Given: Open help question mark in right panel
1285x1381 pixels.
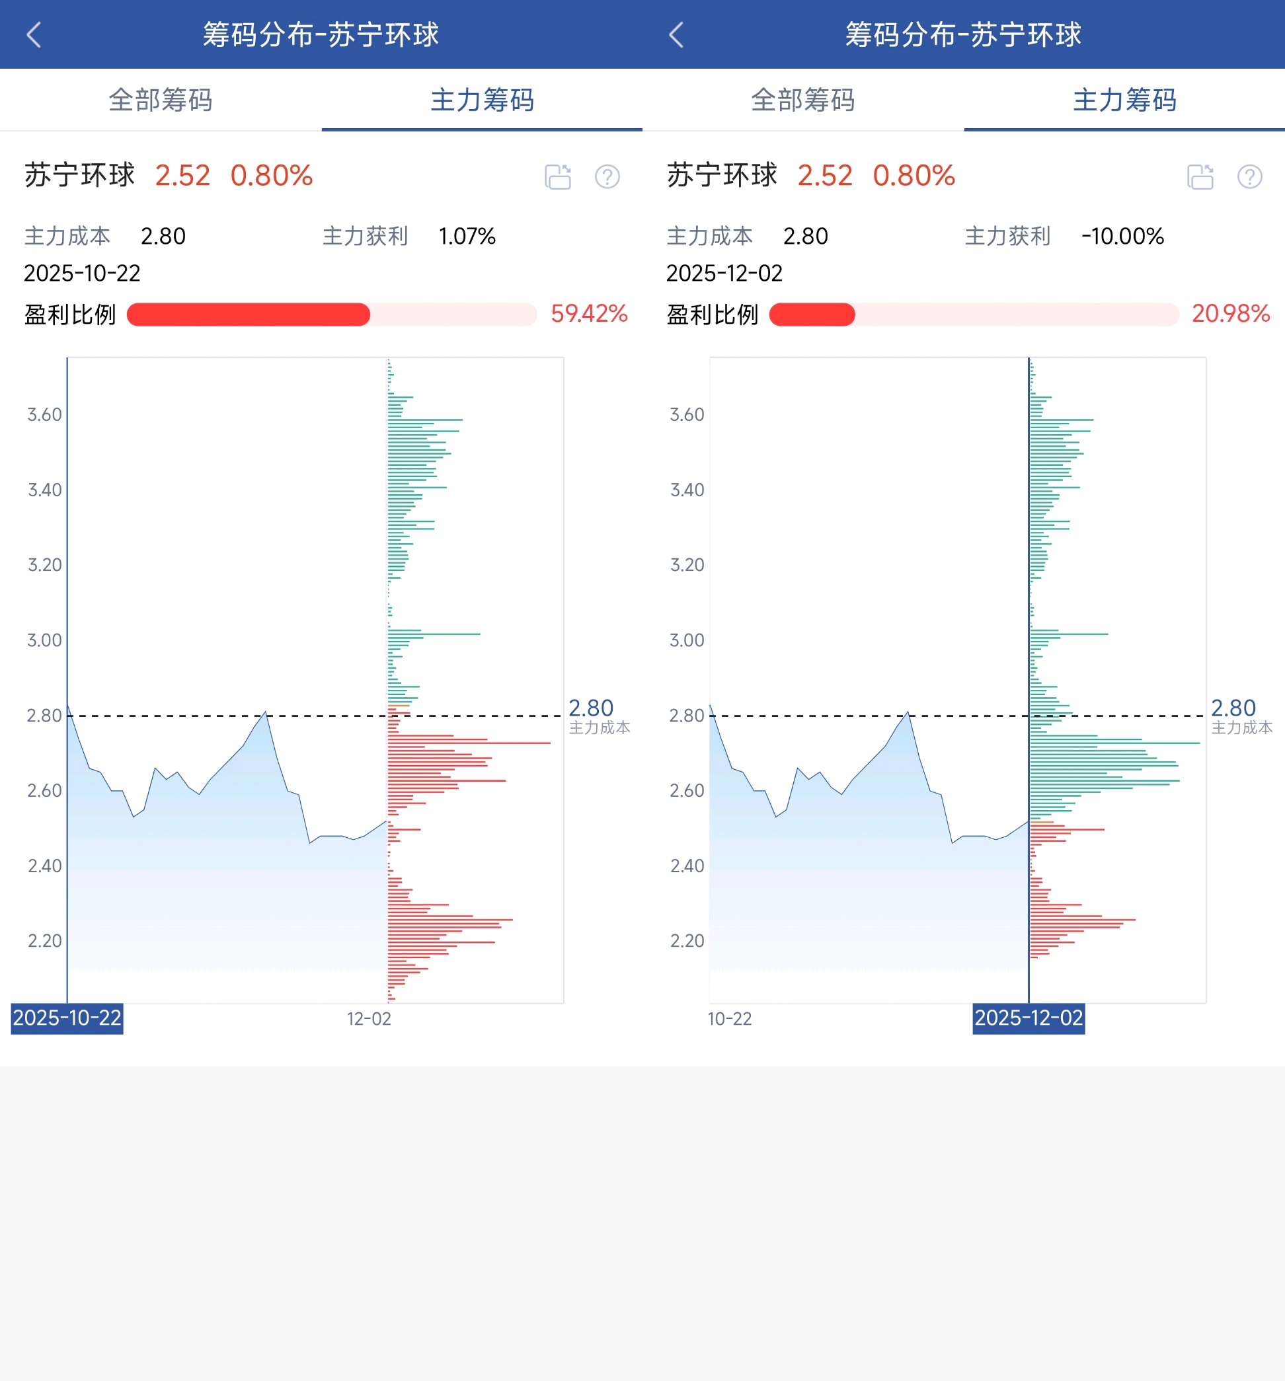Looking at the screenshot, I should [1249, 176].
